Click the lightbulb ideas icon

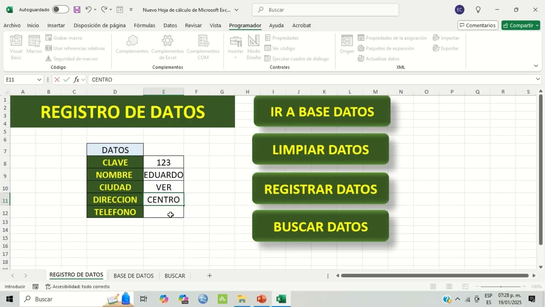tap(478, 10)
